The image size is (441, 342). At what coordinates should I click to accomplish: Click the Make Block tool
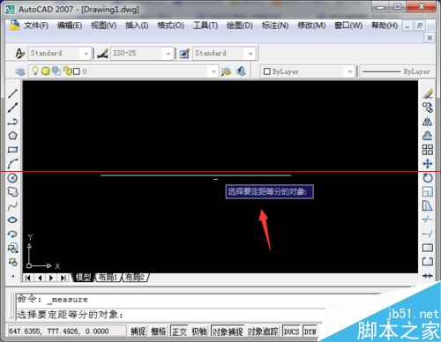coord(12,262)
